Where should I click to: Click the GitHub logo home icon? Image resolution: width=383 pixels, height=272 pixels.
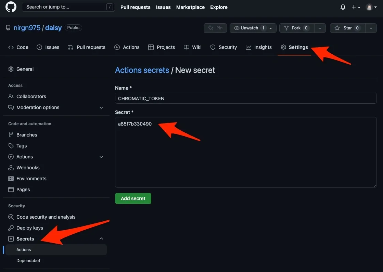[11, 7]
